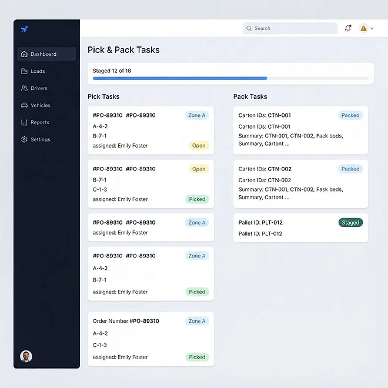Viewport: 388px width, 388px height.
Task: Click Staged badge on PLT-012 card
Action: [350, 222]
